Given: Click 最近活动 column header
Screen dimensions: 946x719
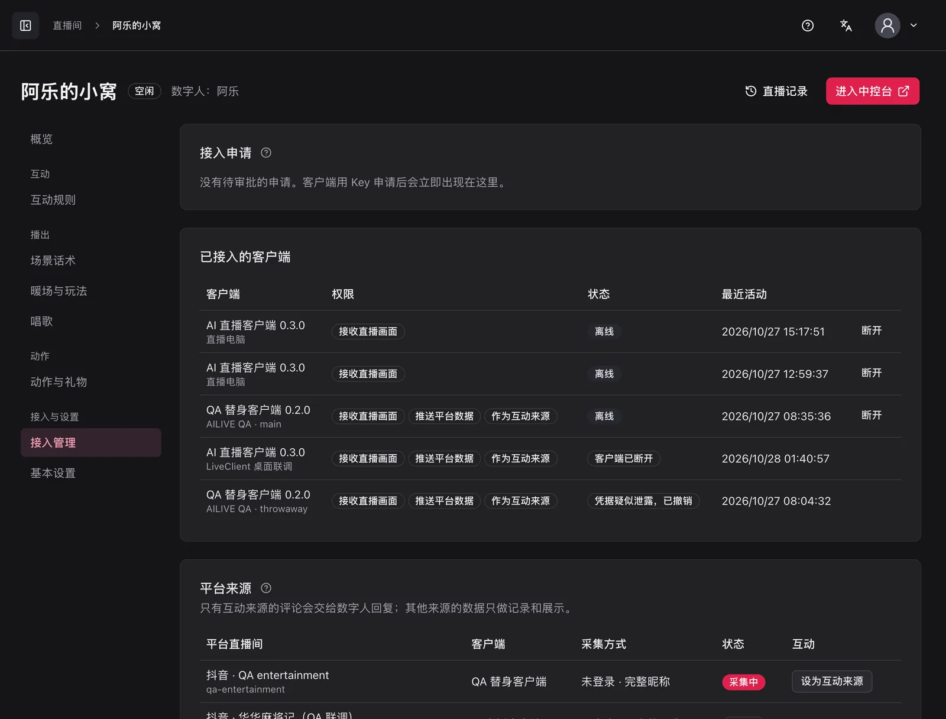Looking at the screenshot, I should tap(744, 294).
